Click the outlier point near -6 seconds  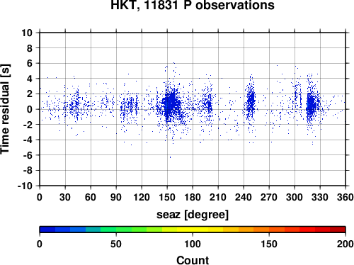pyautogui.click(x=170, y=157)
